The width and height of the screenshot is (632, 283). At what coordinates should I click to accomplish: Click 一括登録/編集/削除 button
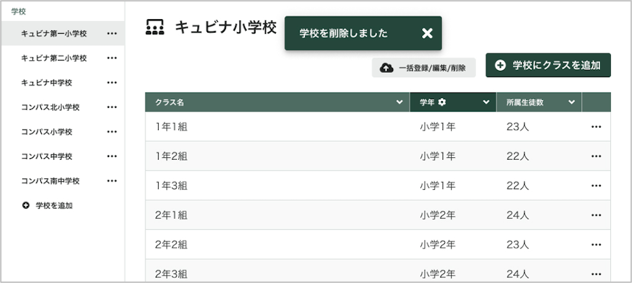coord(423,68)
